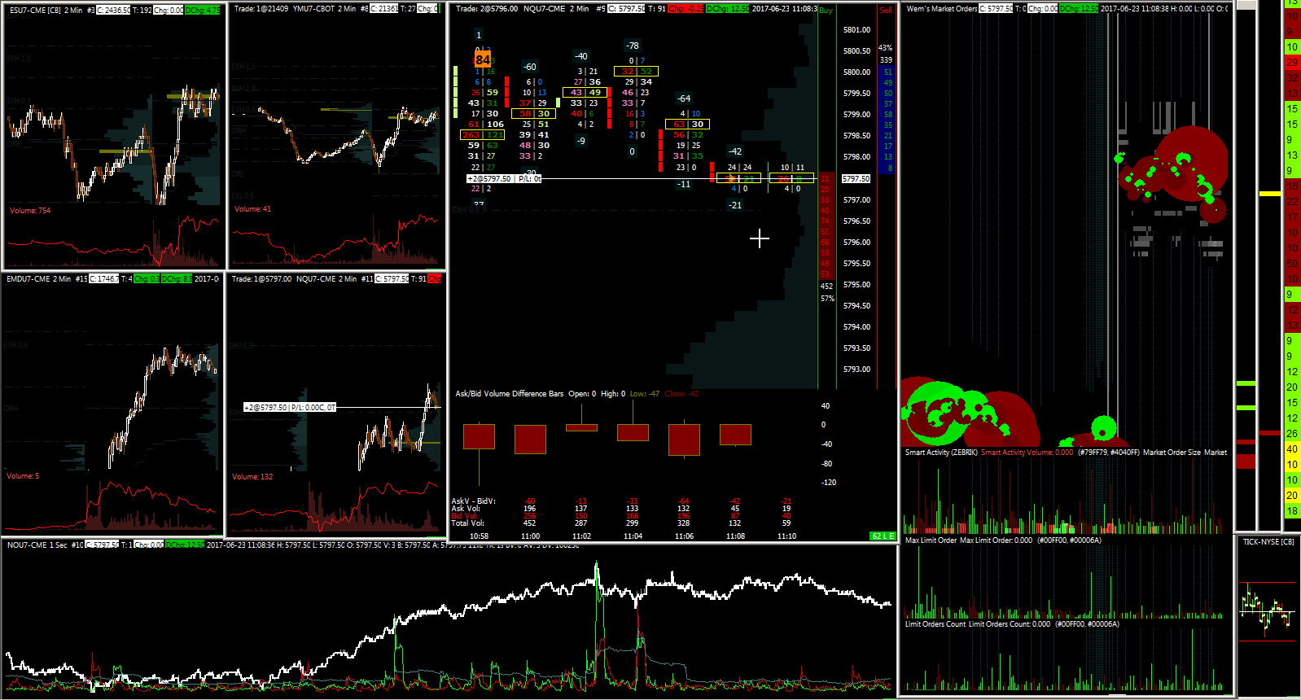The image size is (1301, 700).
Task: Click the boxed 43 | 49 footprint cell
Action: point(585,93)
